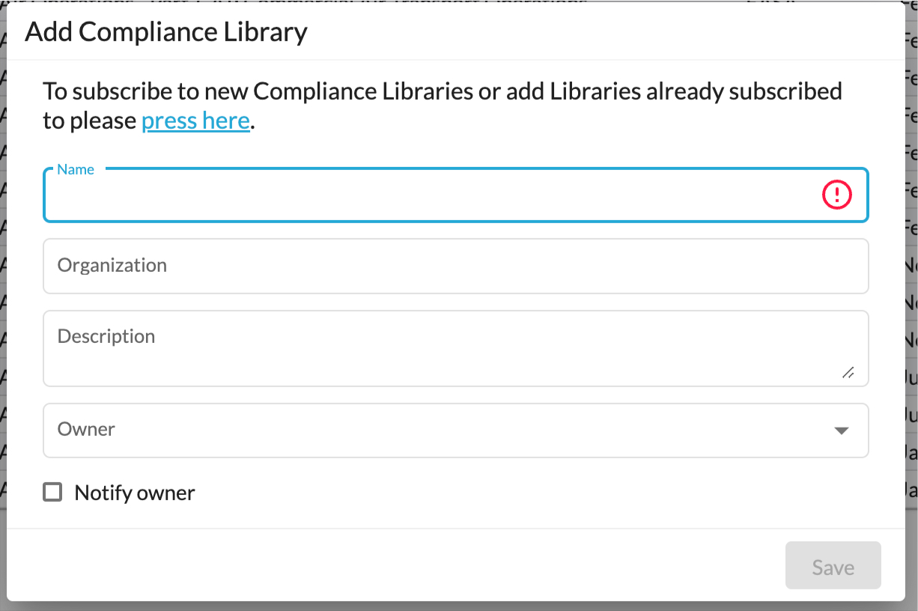Check the box next to Notify owner
This screenshot has height=611, width=918.
pos(52,492)
